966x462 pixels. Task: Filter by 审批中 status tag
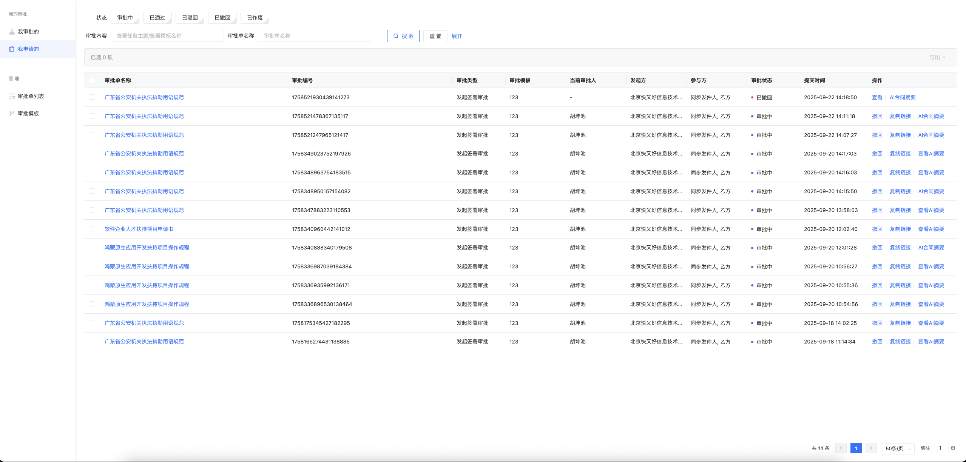click(125, 18)
